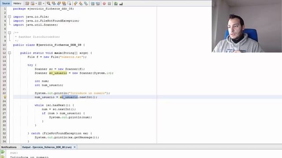
Task: Click Stop Macro Recording icon
Action: click(x=109, y=4)
